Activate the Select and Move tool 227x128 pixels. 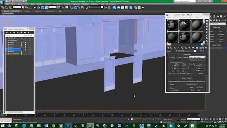pos(39,7)
